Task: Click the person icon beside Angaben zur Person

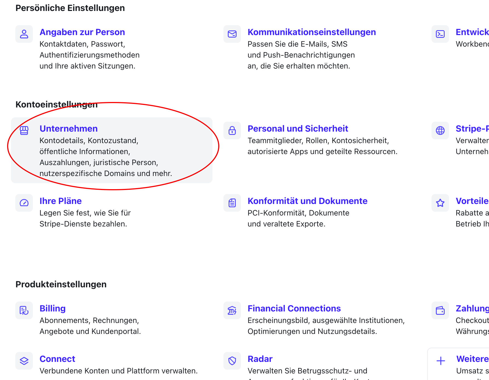Action: 24,34
